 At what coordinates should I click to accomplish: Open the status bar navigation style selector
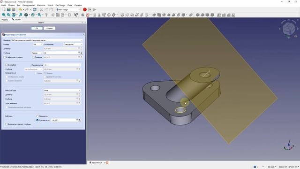pos(272,167)
